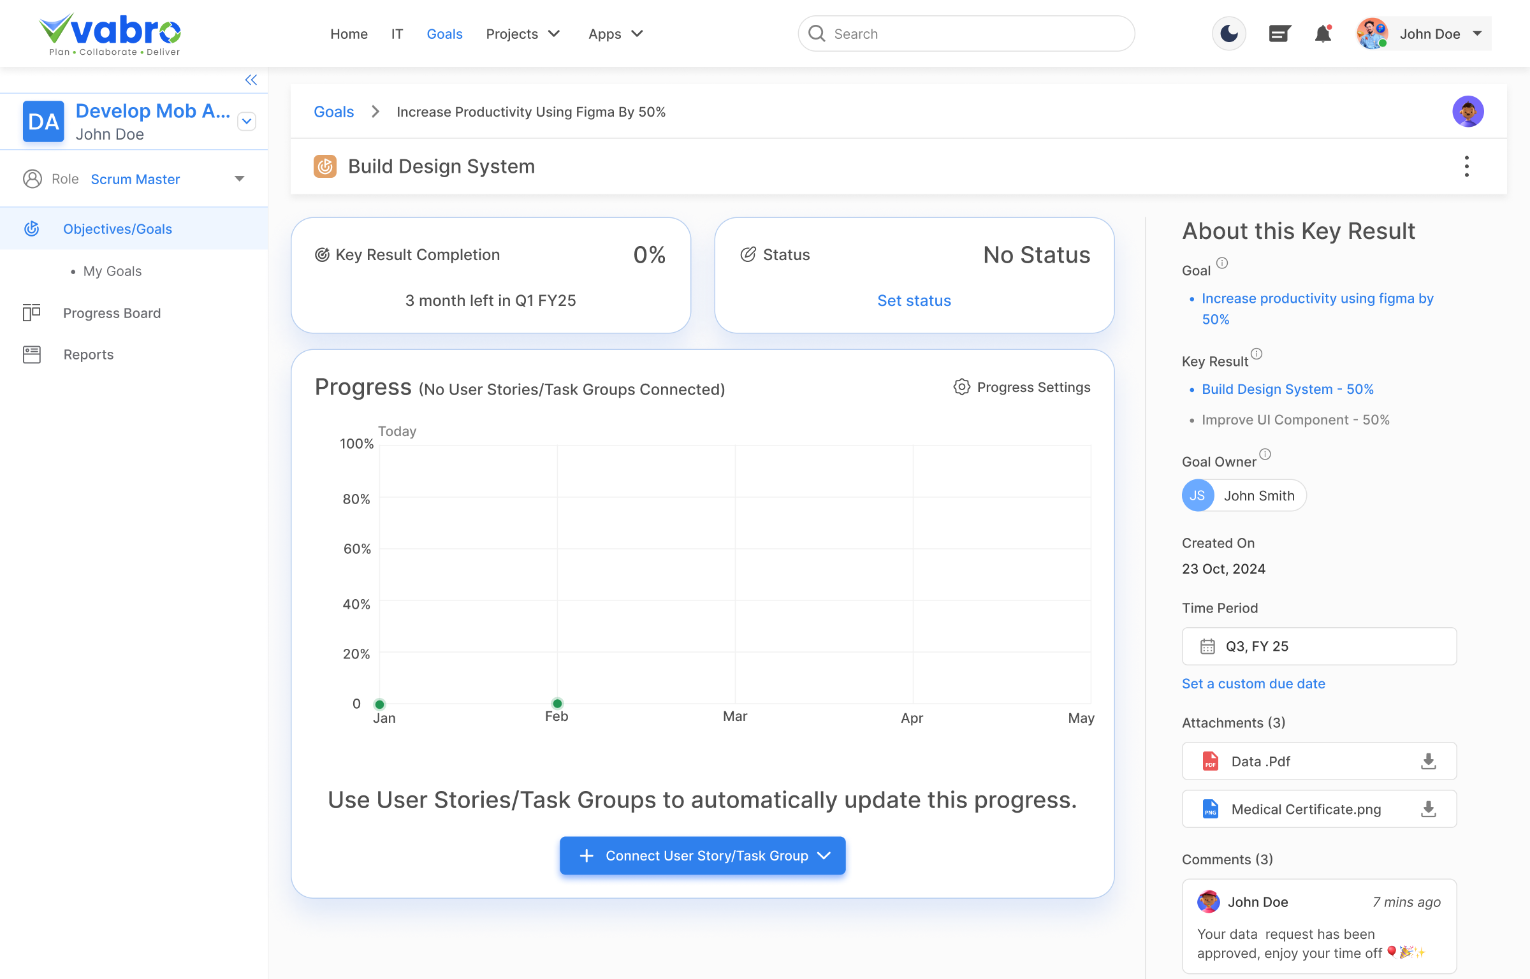Click Set a custom due date
This screenshot has height=979, width=1530.
tap(1253, 683)
